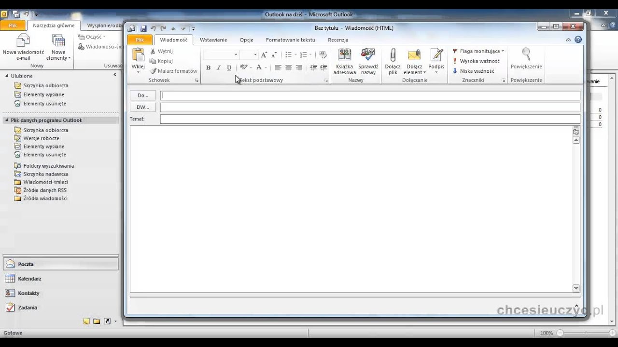Open Kontakty in navigation pane
Screen dimensions: 618x347
(x=61, y=293)
